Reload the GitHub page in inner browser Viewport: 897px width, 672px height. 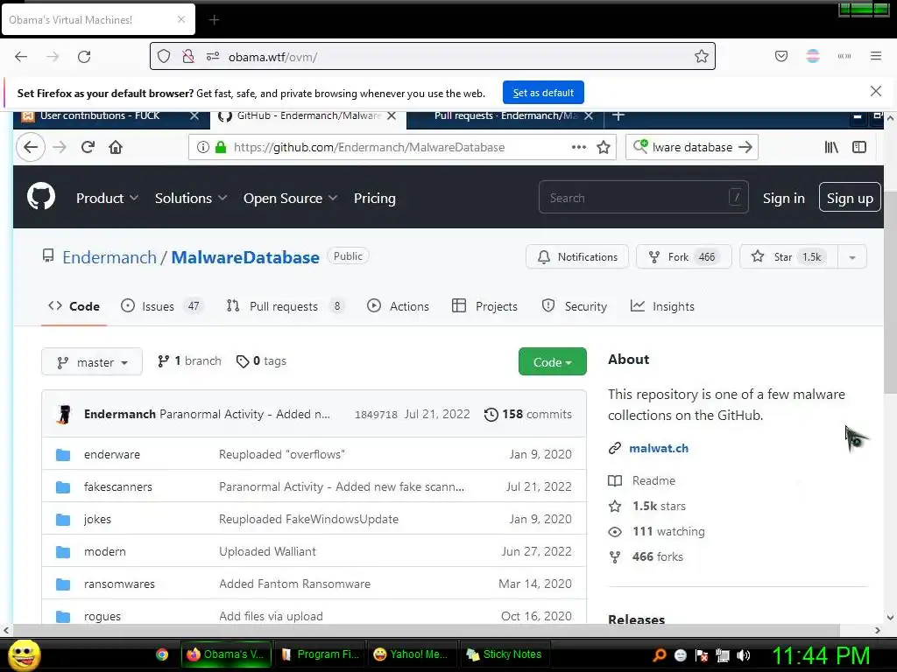(x=88, y=147)
